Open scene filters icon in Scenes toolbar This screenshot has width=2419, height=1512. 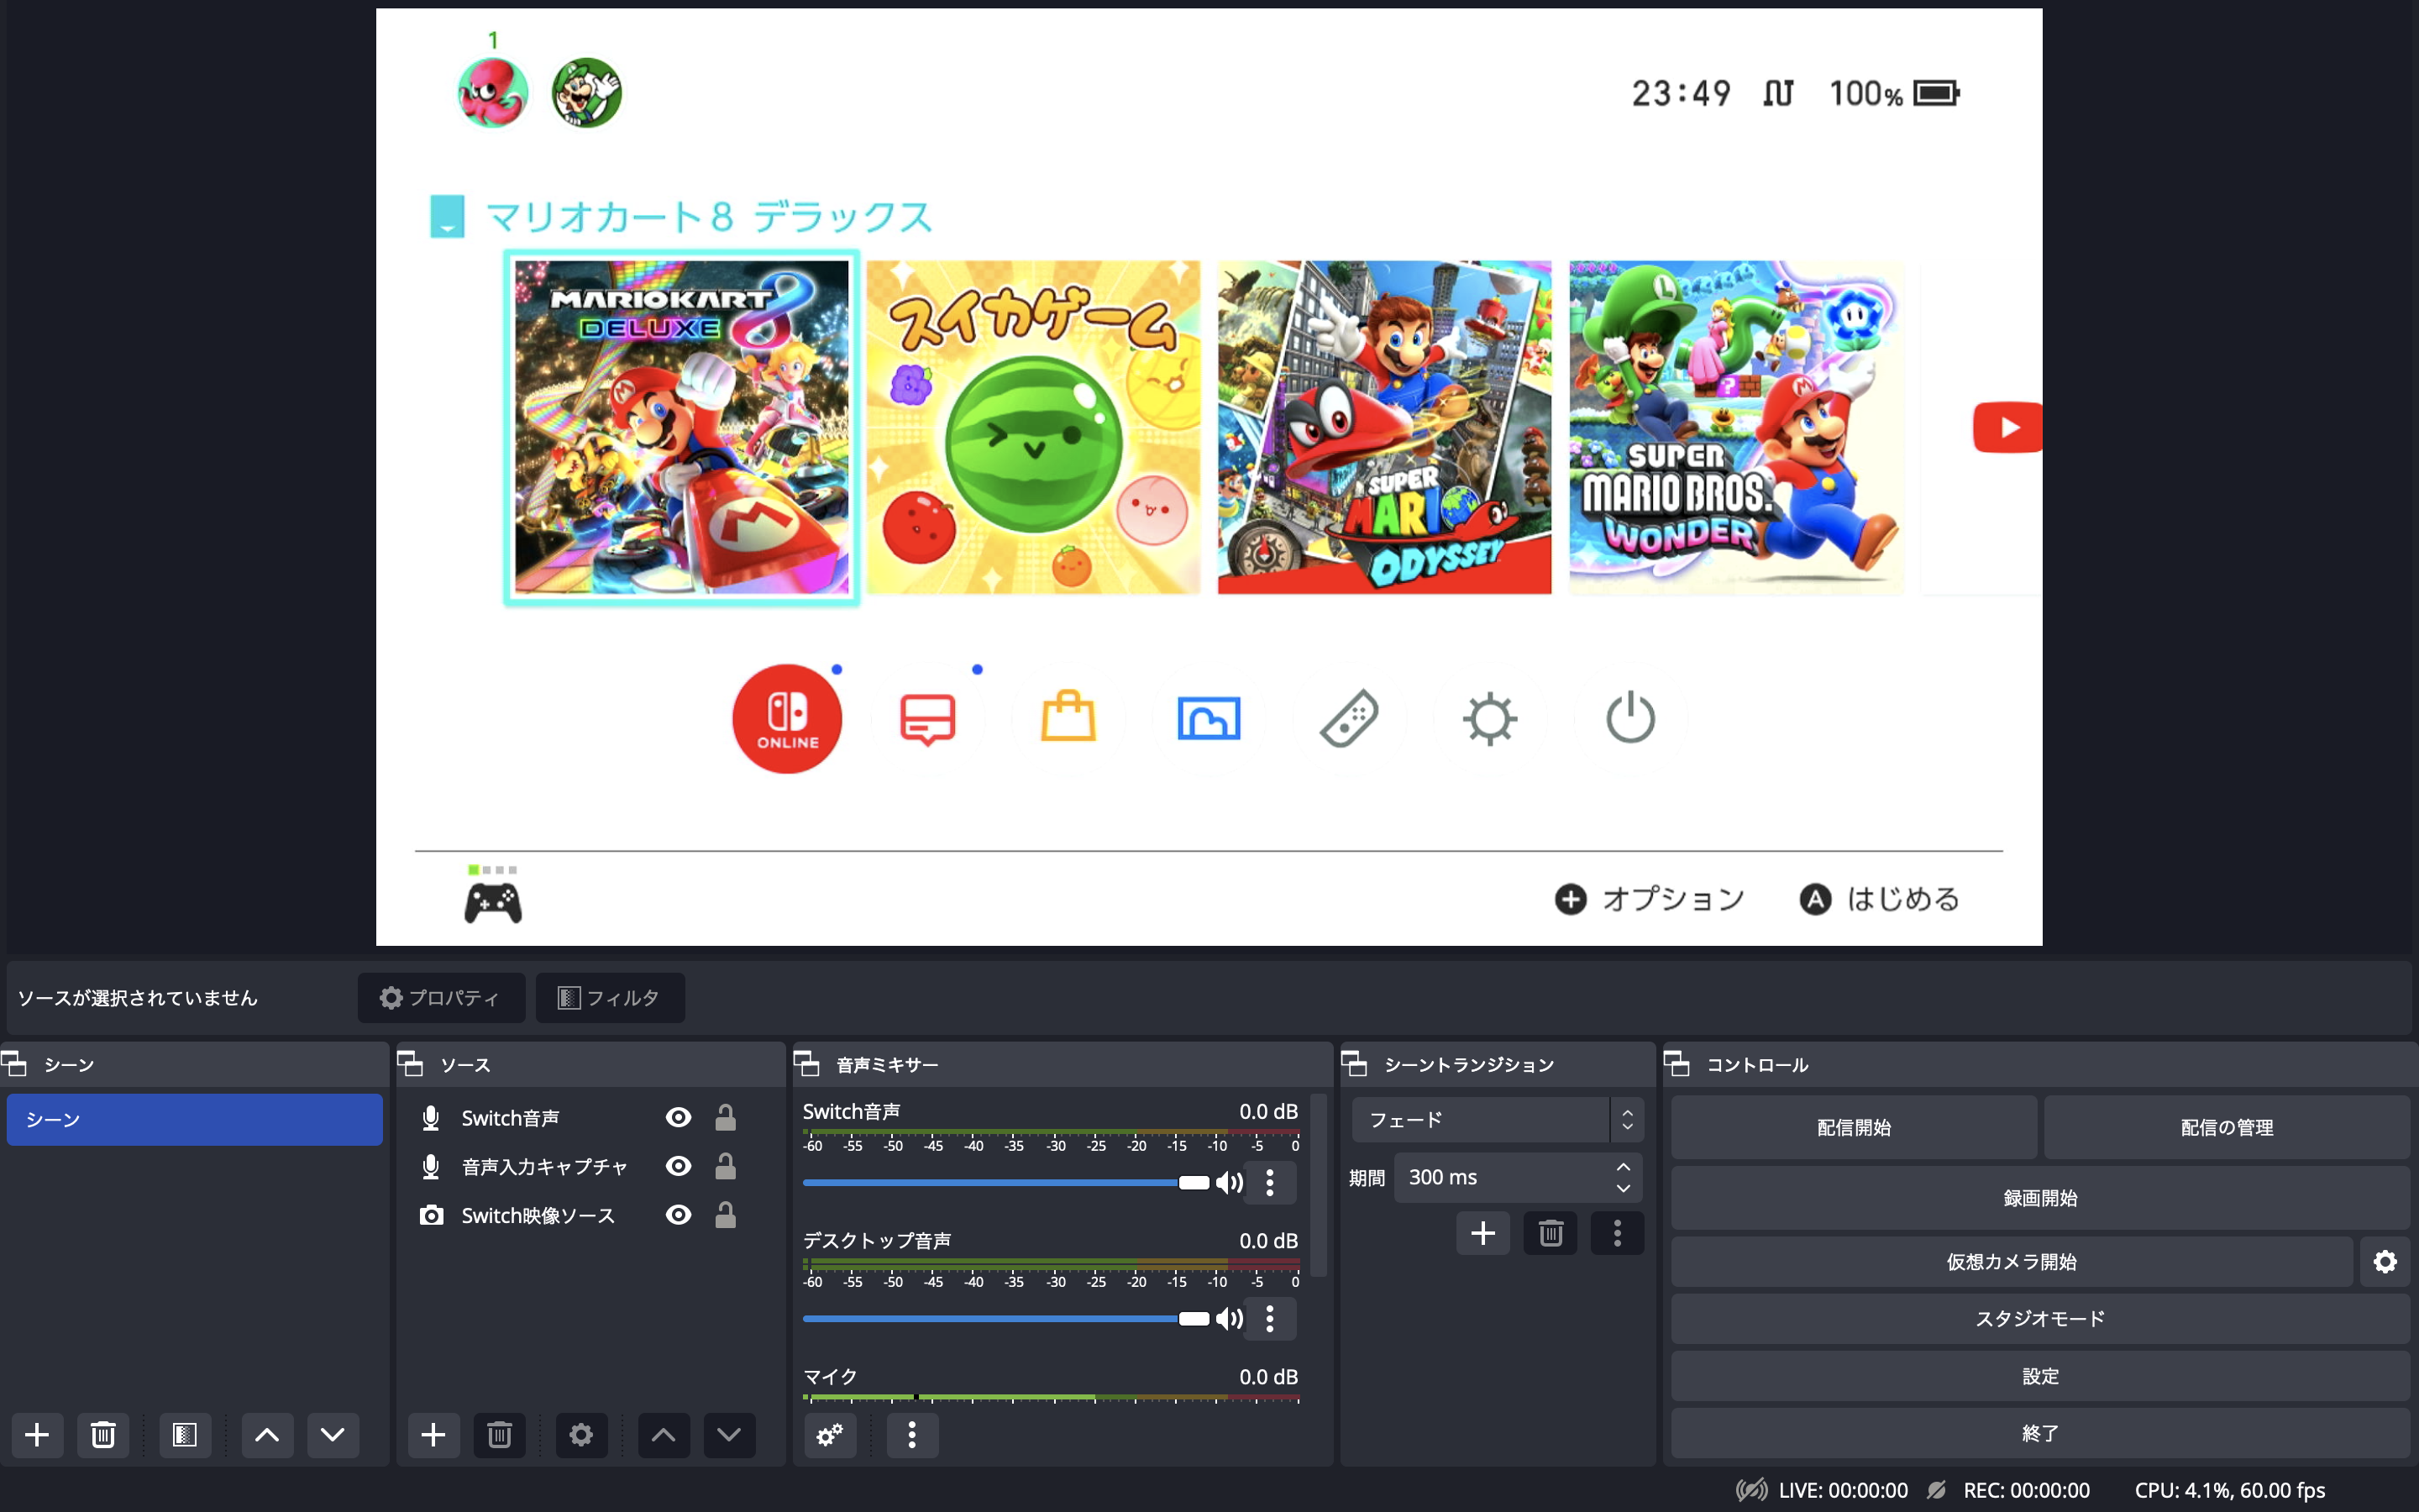pyautogui.click(x=185, y=1435)
